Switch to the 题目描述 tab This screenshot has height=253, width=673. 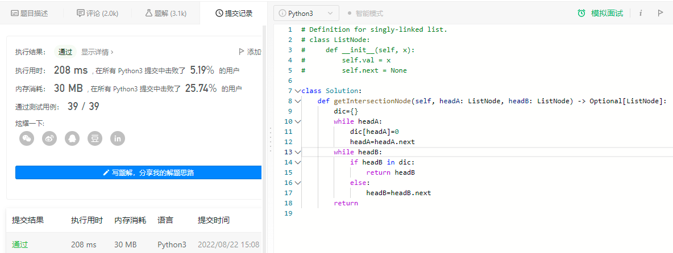coord(30,13)
